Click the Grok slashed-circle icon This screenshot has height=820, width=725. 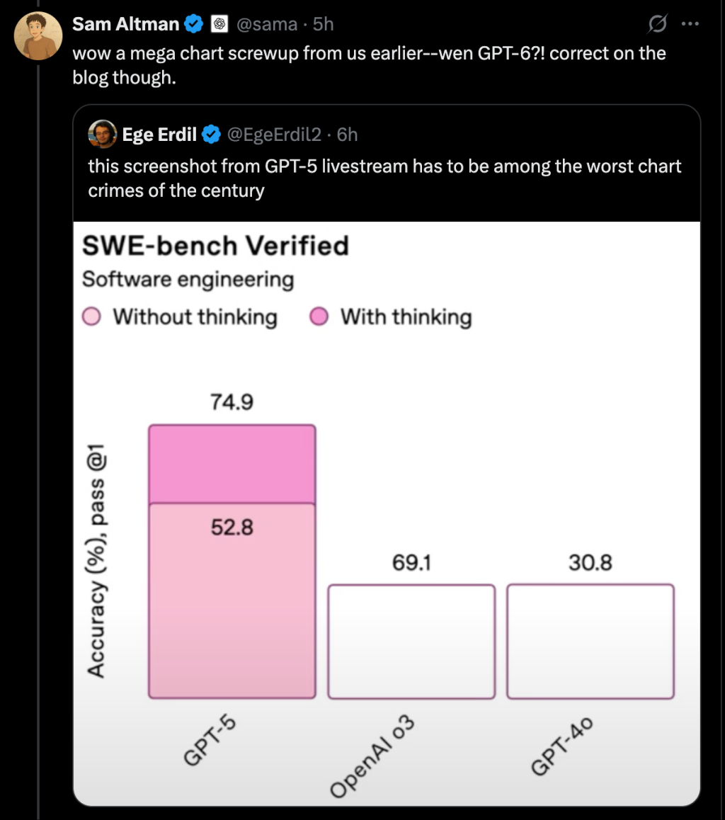(657, 24)
